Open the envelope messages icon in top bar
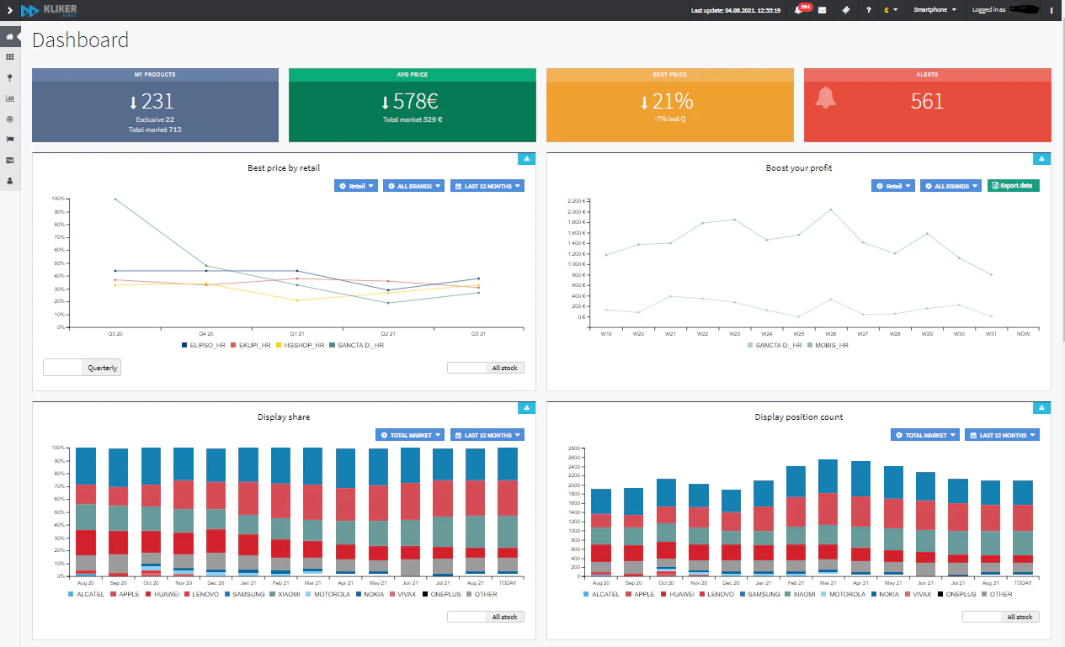This screenshot has height=647, width=1065. 823,10
